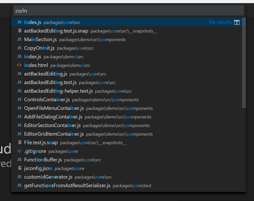Open EditorSectionContainer.js result
Screen dimensions: 254x201
point(126,125)
